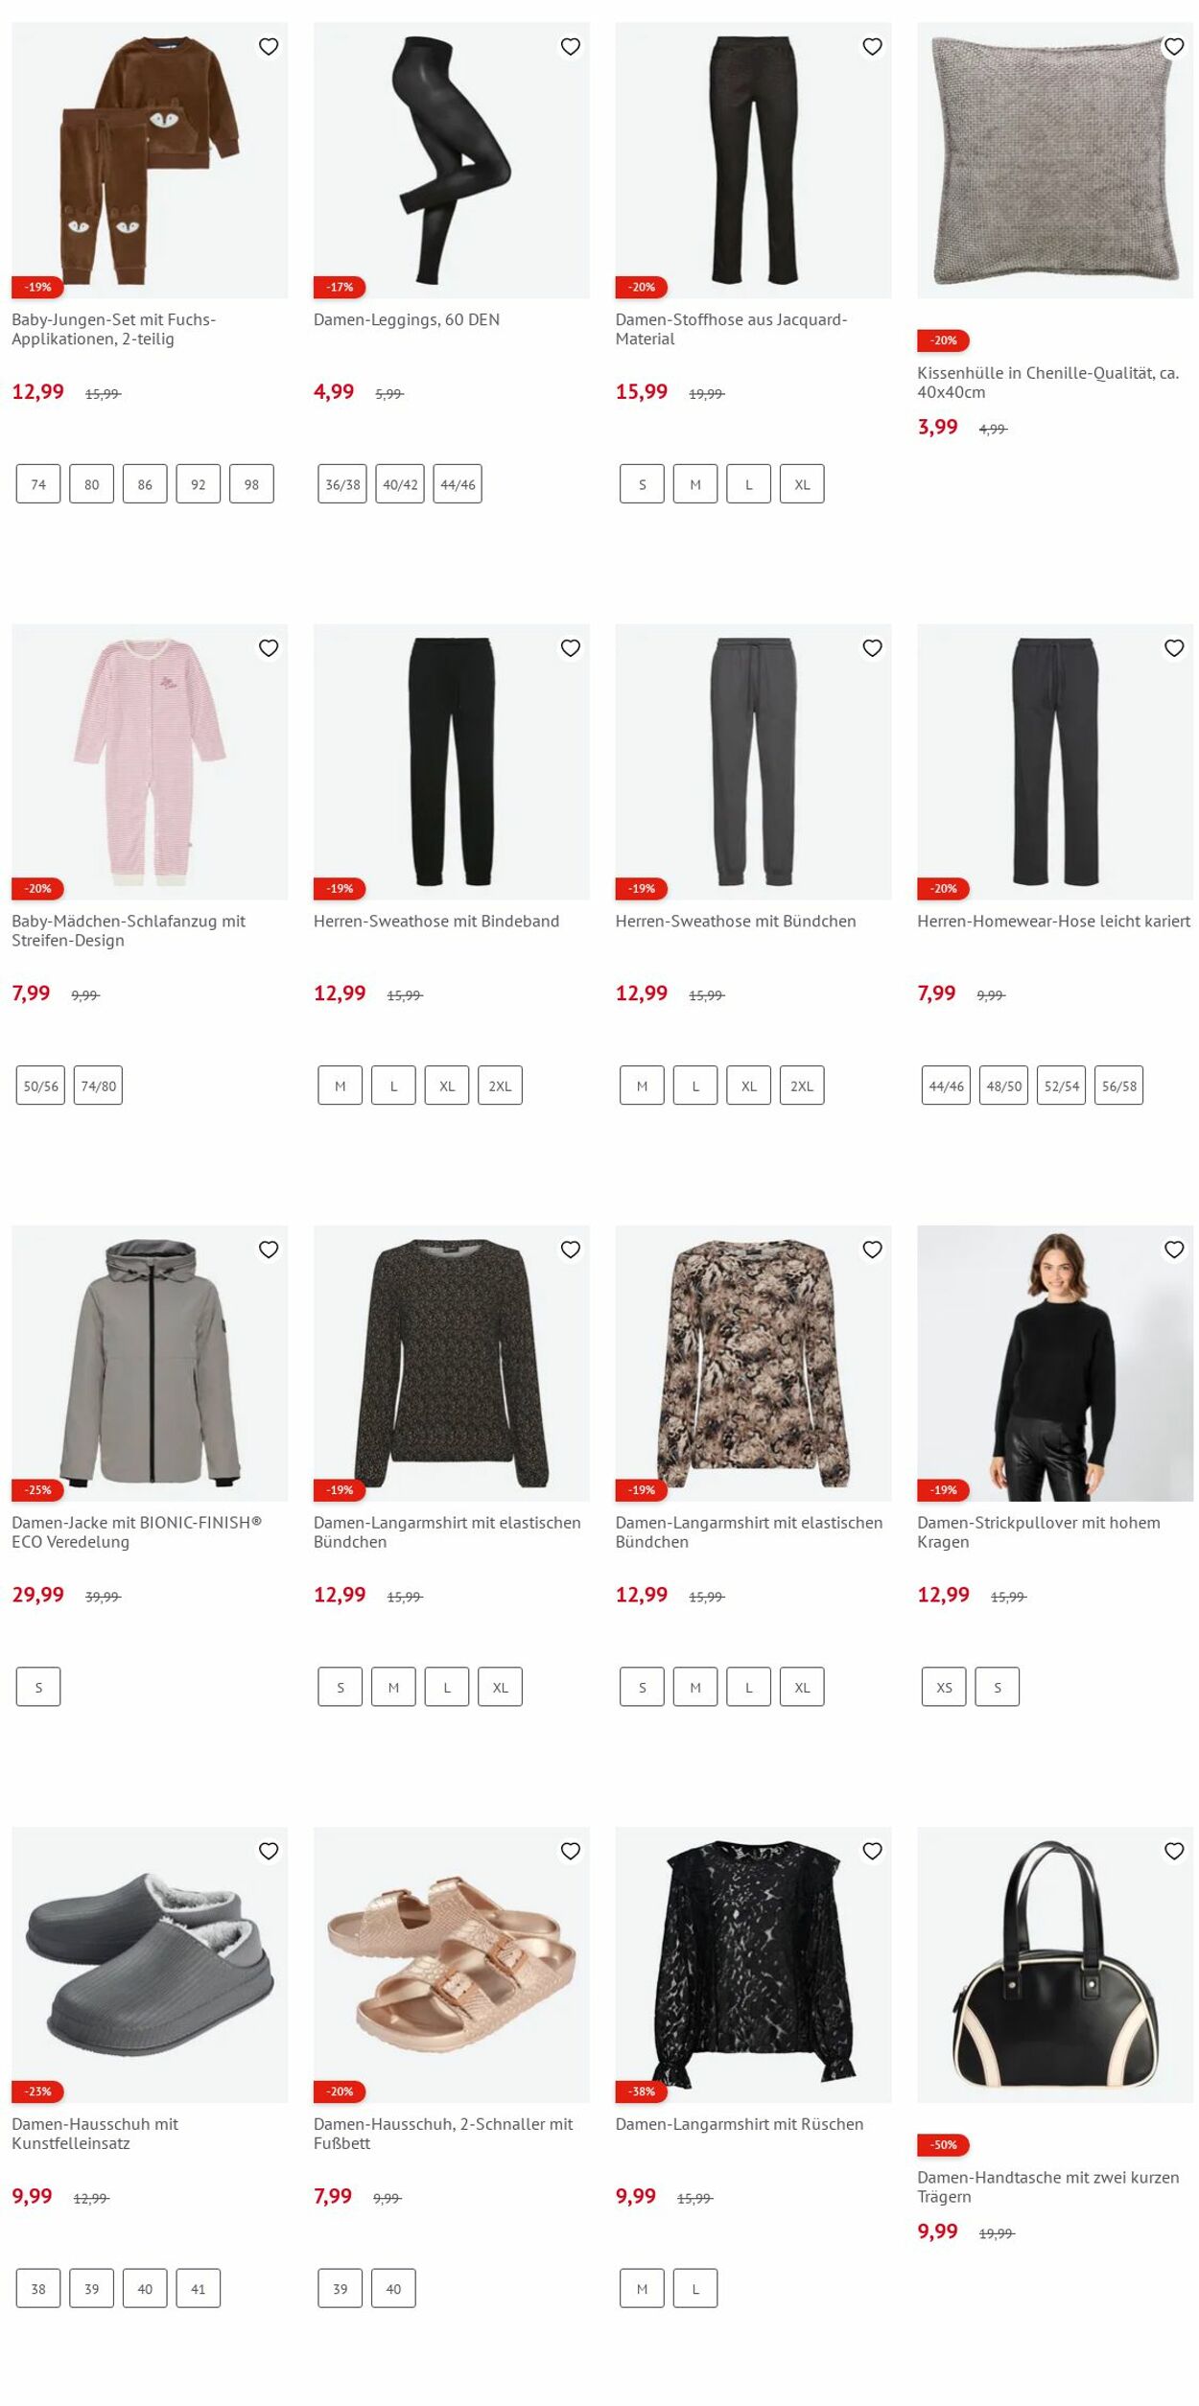Wishlist heart on Damen-Jacke BIONIC-FINISH

[269, 1250]
